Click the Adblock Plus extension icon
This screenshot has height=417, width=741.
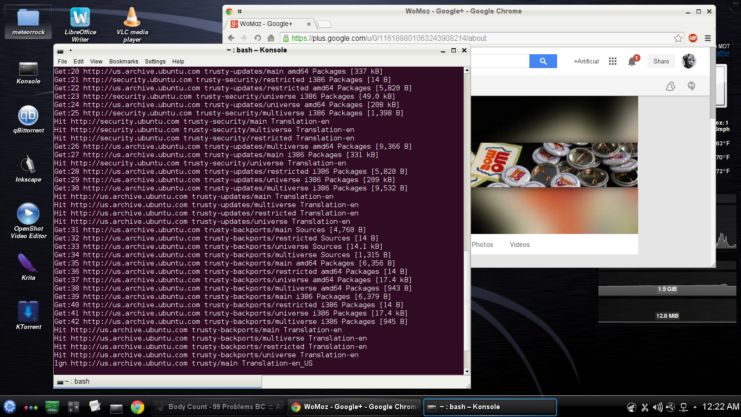[693, 38]
